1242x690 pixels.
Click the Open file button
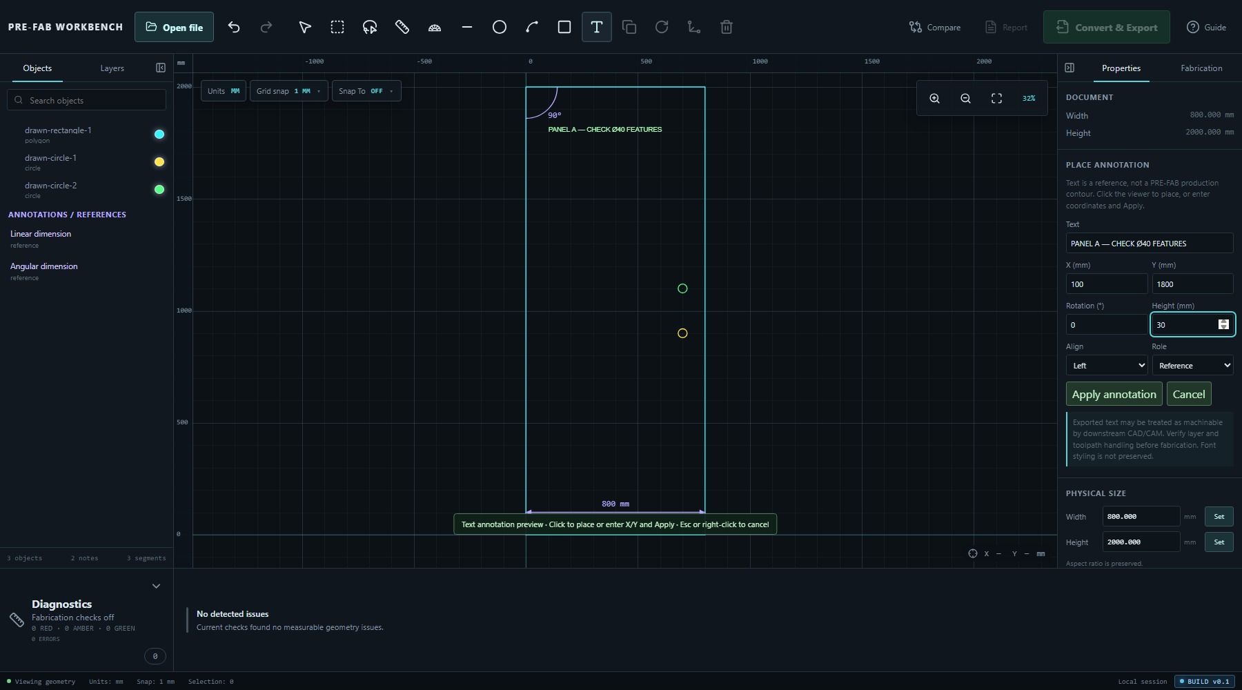(x=174, y=27)
